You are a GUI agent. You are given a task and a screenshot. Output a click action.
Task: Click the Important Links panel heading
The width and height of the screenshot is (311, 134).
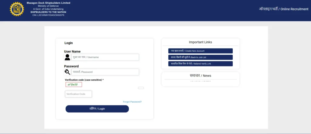click(200, 42)
